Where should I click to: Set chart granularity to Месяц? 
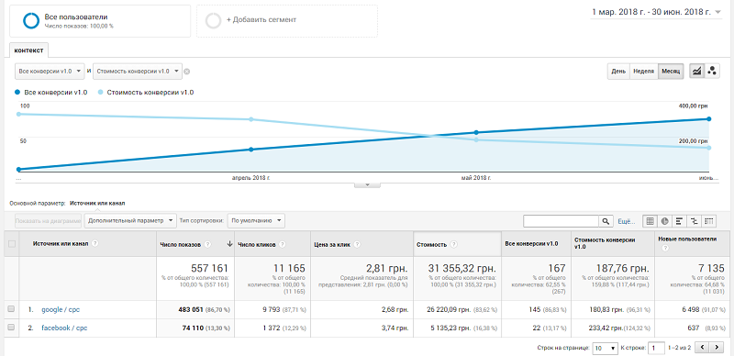[x=671, y=72]
